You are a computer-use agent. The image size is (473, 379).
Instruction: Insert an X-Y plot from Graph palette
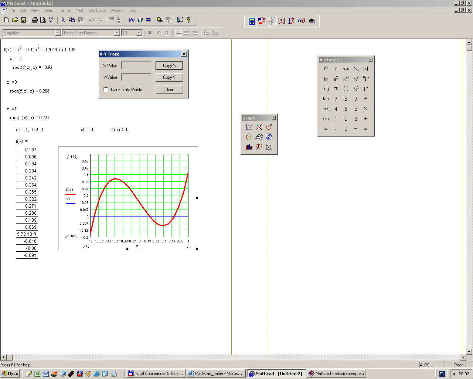click(249, 127)
